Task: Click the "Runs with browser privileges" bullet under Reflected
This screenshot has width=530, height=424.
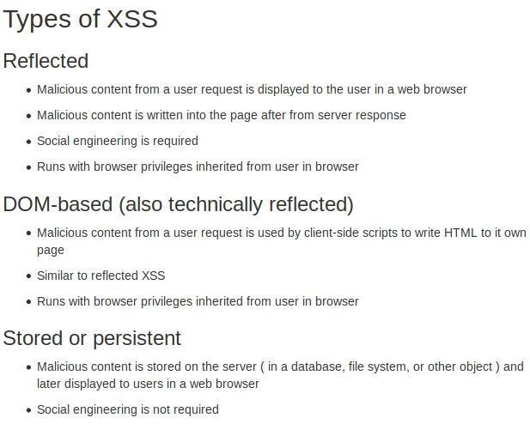Action: click(198, 167)
